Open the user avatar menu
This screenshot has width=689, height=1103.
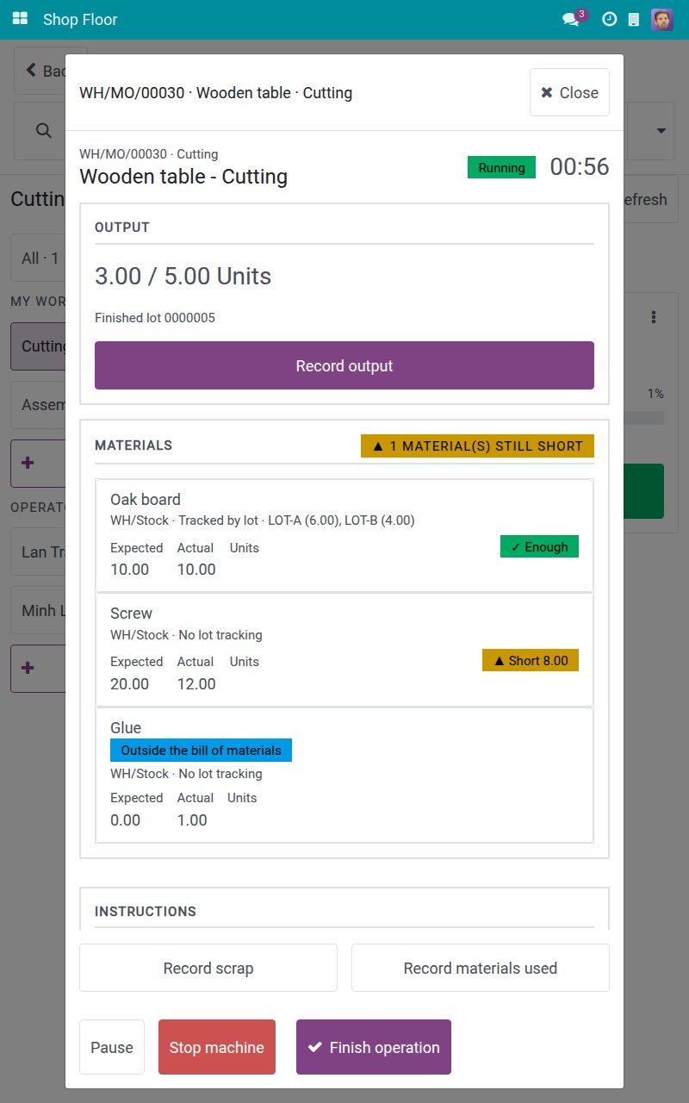662,19
